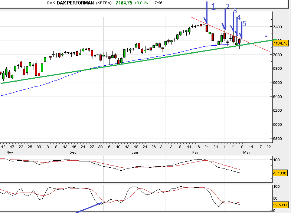Click date label 12 on time axis
Viewport: 291px width, 213px height.
(3, 147)
